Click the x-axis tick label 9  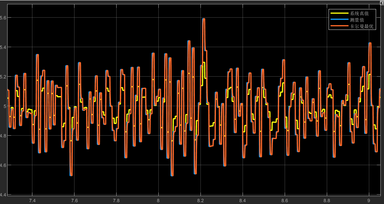(x=369, y=200)
